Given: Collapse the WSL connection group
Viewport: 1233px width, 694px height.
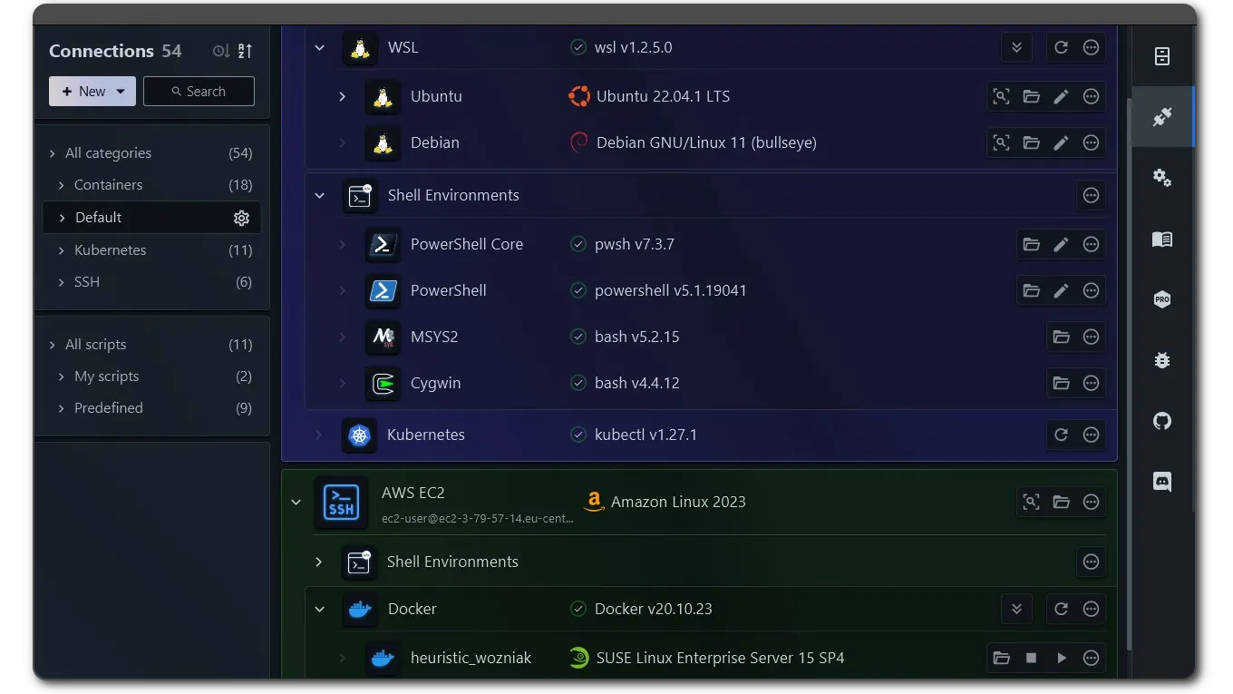Looking at the screenshot, I should pyautogui.click(x=319, y=47).
